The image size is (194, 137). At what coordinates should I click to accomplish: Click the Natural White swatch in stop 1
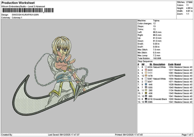click(146, 67)
